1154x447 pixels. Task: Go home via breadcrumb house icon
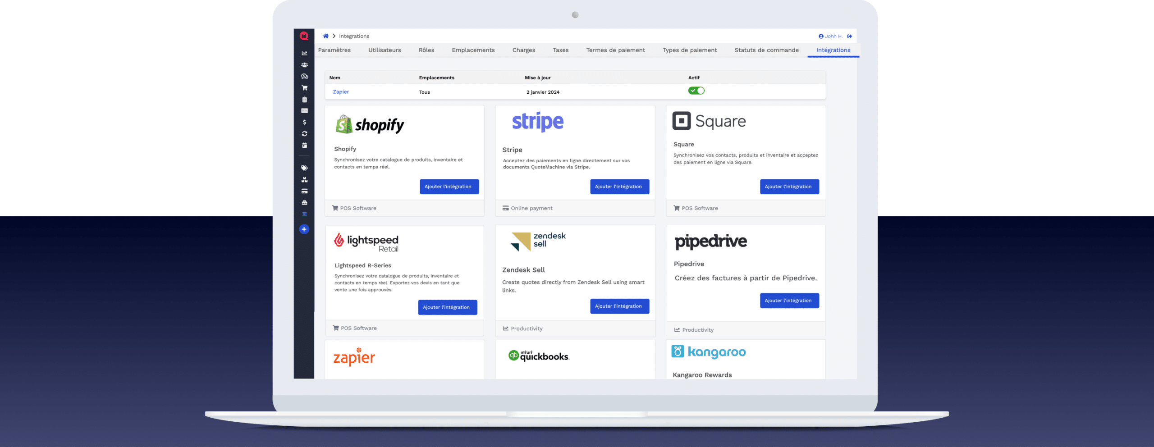[x=325, y=36]
